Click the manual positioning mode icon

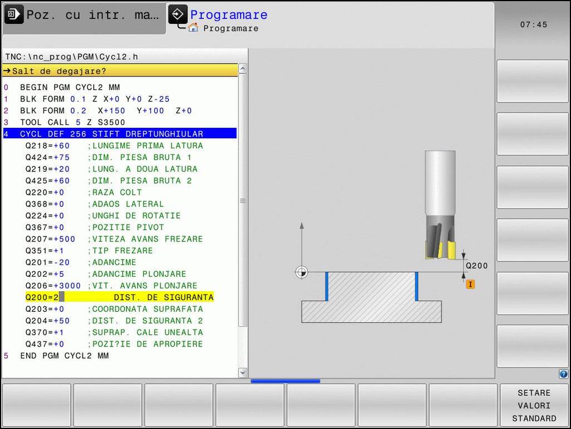pos(13,15)
